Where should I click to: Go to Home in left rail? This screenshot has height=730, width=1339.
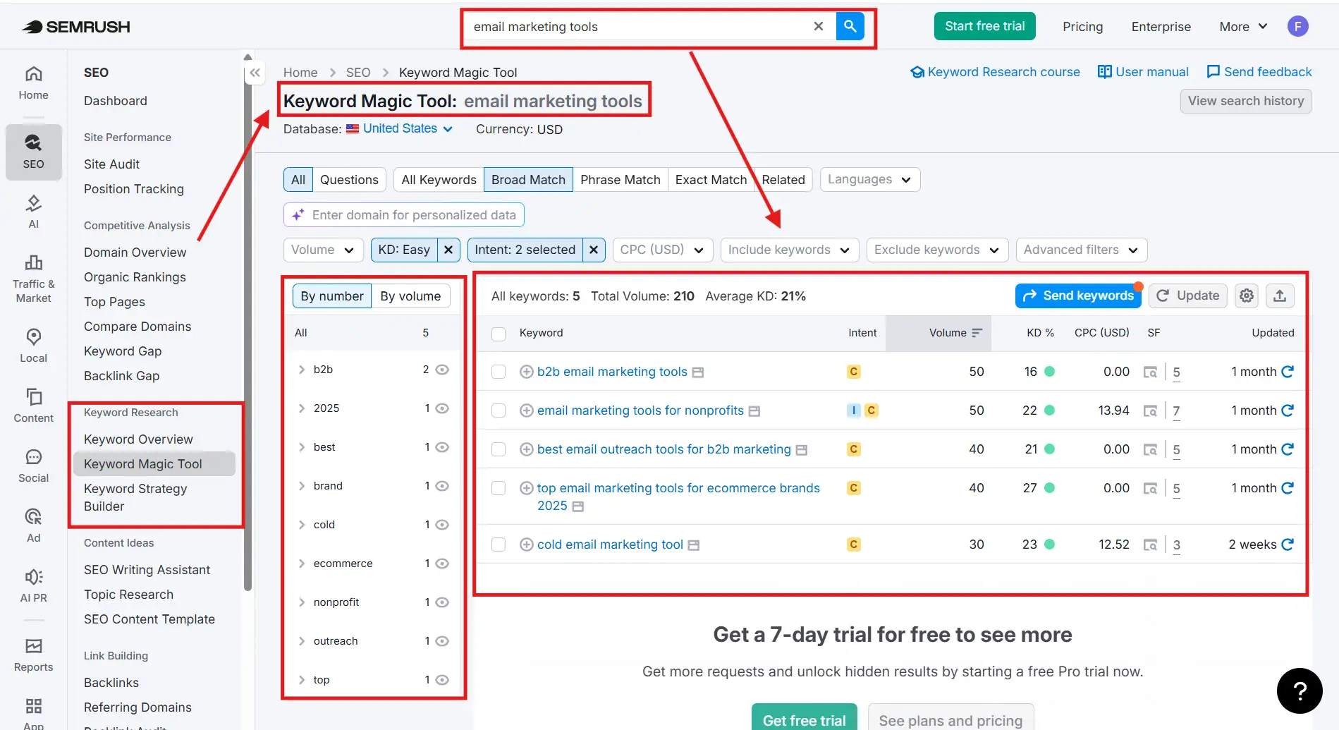(x=33, y=83)
